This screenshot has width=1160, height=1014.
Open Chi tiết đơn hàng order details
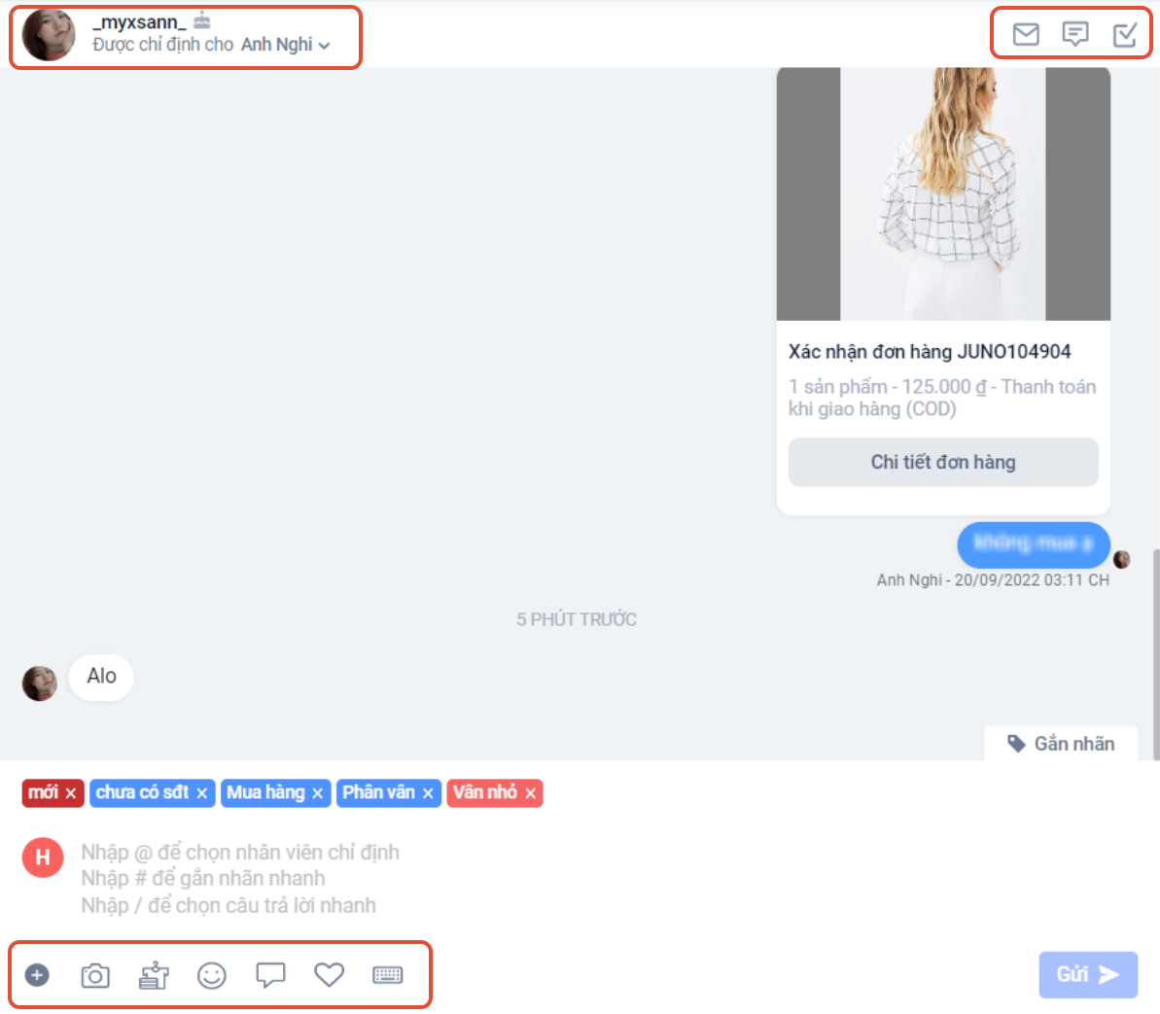(943, 462)
